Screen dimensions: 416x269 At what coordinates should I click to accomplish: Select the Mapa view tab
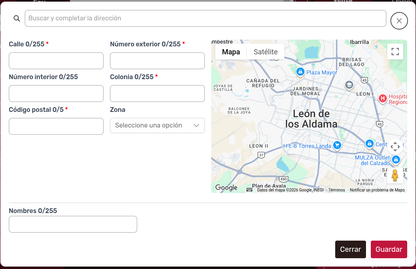click(x=231, y=52)
